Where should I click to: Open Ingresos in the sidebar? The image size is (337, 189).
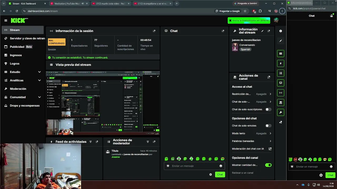pos(23,55)
